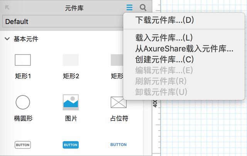Viewport: 247px width, 156px height.
Task: Open the library hamburger menu icon
Action: point(129,7)
